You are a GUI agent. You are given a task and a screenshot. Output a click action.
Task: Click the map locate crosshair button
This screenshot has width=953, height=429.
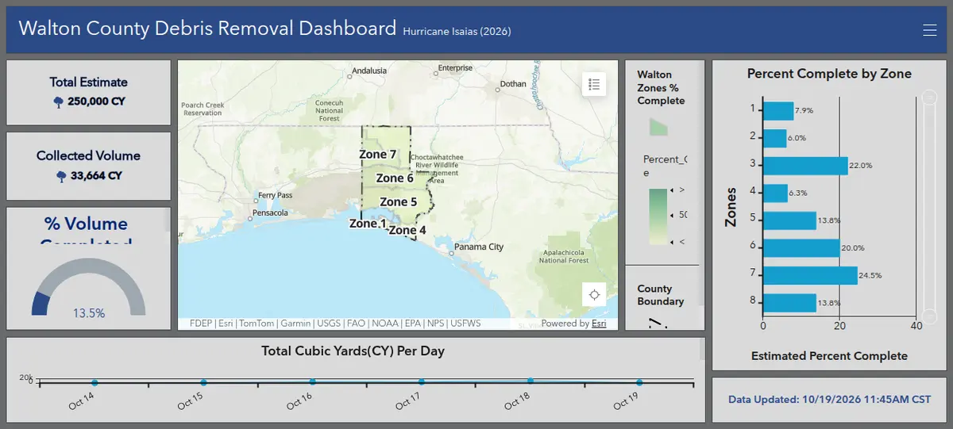click(x=594, y=295)
